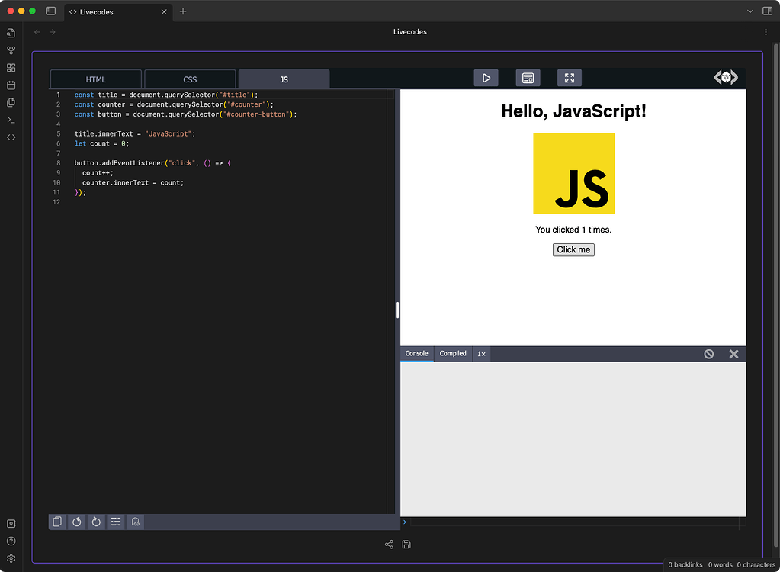Close the console panel with the X
This screenshot has height=572, width=780.
[x=733, y=353]
